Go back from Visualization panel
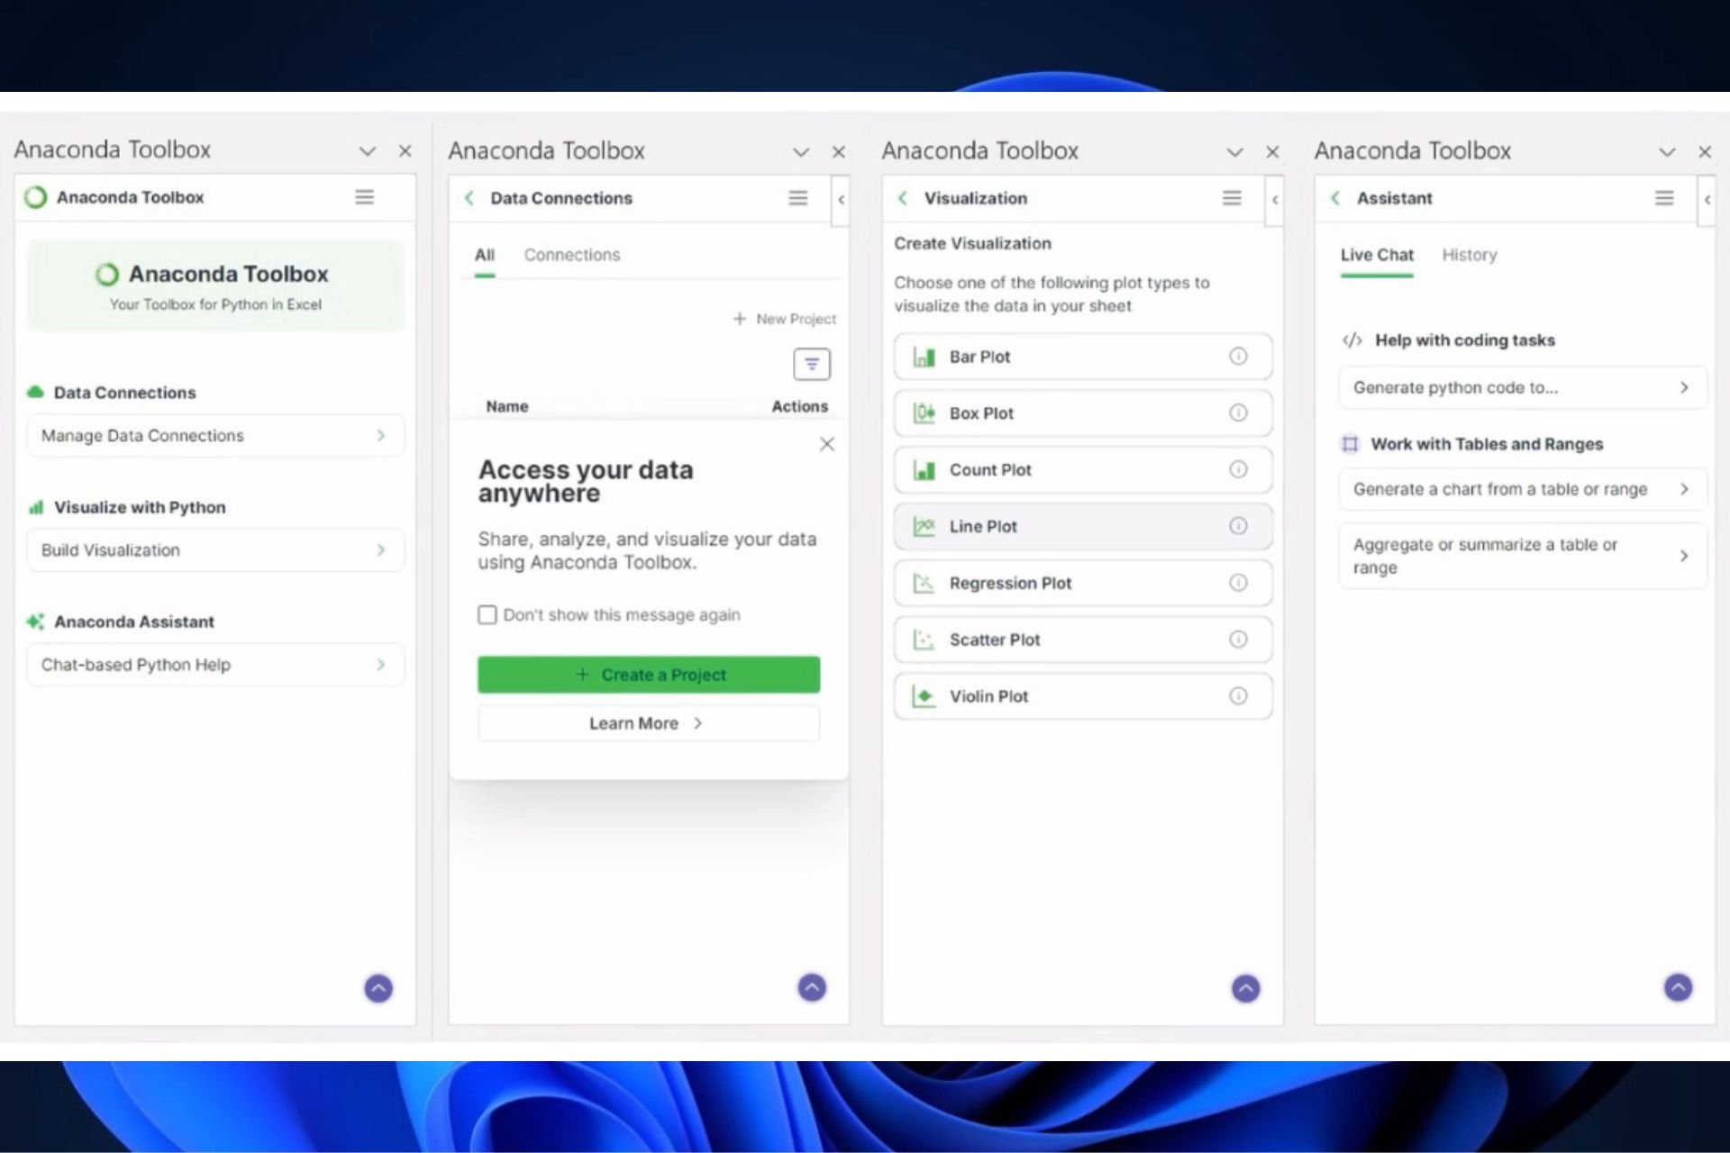 click(x=902, y=197)
